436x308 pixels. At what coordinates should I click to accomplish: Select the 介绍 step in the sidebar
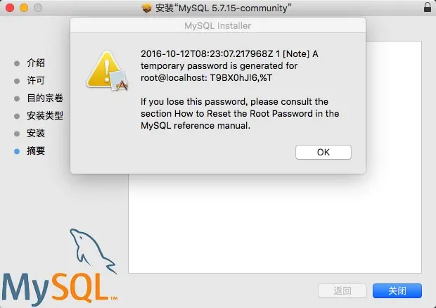click(36, 63)
